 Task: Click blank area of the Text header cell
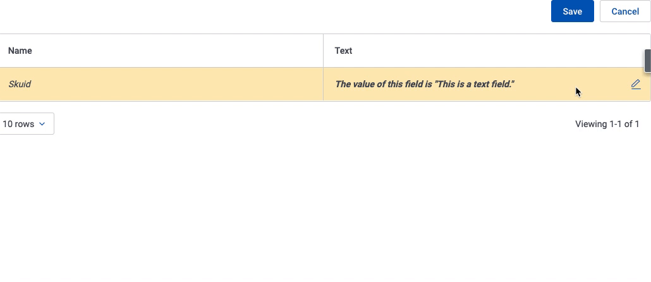click(x=493, y=51)
